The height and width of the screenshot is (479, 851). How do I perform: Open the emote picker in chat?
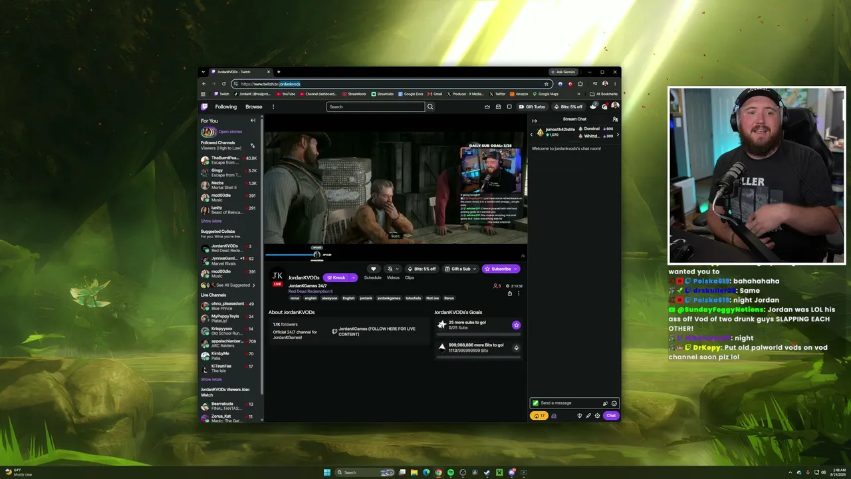(614, 403)
